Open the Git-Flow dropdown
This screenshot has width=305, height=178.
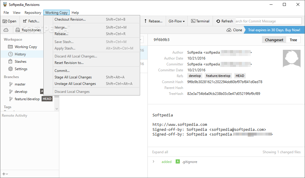(x=176, y=21)
